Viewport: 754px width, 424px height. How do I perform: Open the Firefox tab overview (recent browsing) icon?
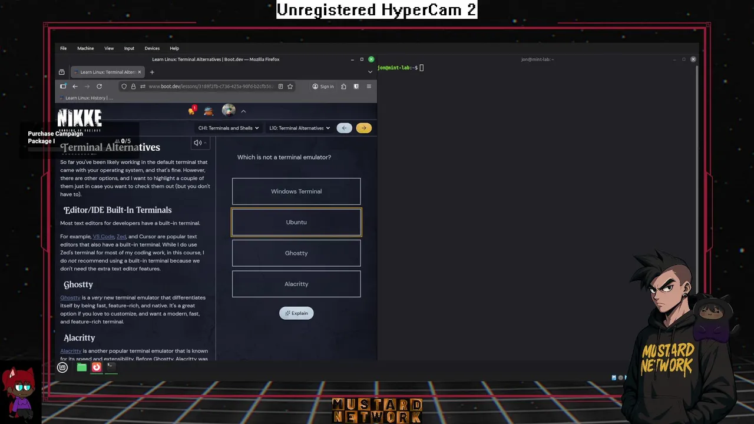[x=61, y=72]
